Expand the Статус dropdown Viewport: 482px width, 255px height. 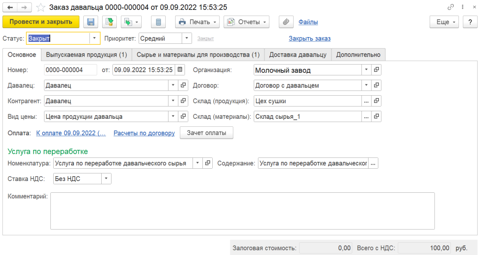[x=94, y=39]
